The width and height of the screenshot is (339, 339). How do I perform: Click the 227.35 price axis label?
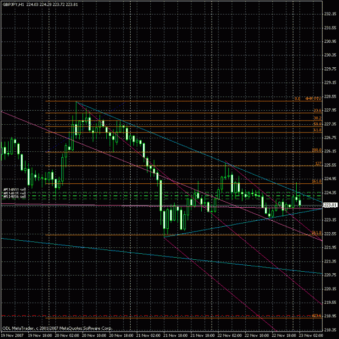330,124
